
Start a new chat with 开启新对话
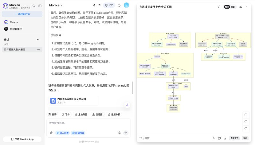pos(22,14)
